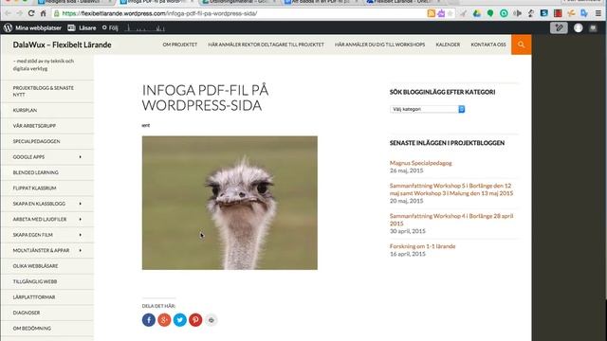This screenshot has height=341, width=607.
Task: Open HÄR ANMÄLER DU DIG TILL WORKSHOPS
Action: click(379, 45)
